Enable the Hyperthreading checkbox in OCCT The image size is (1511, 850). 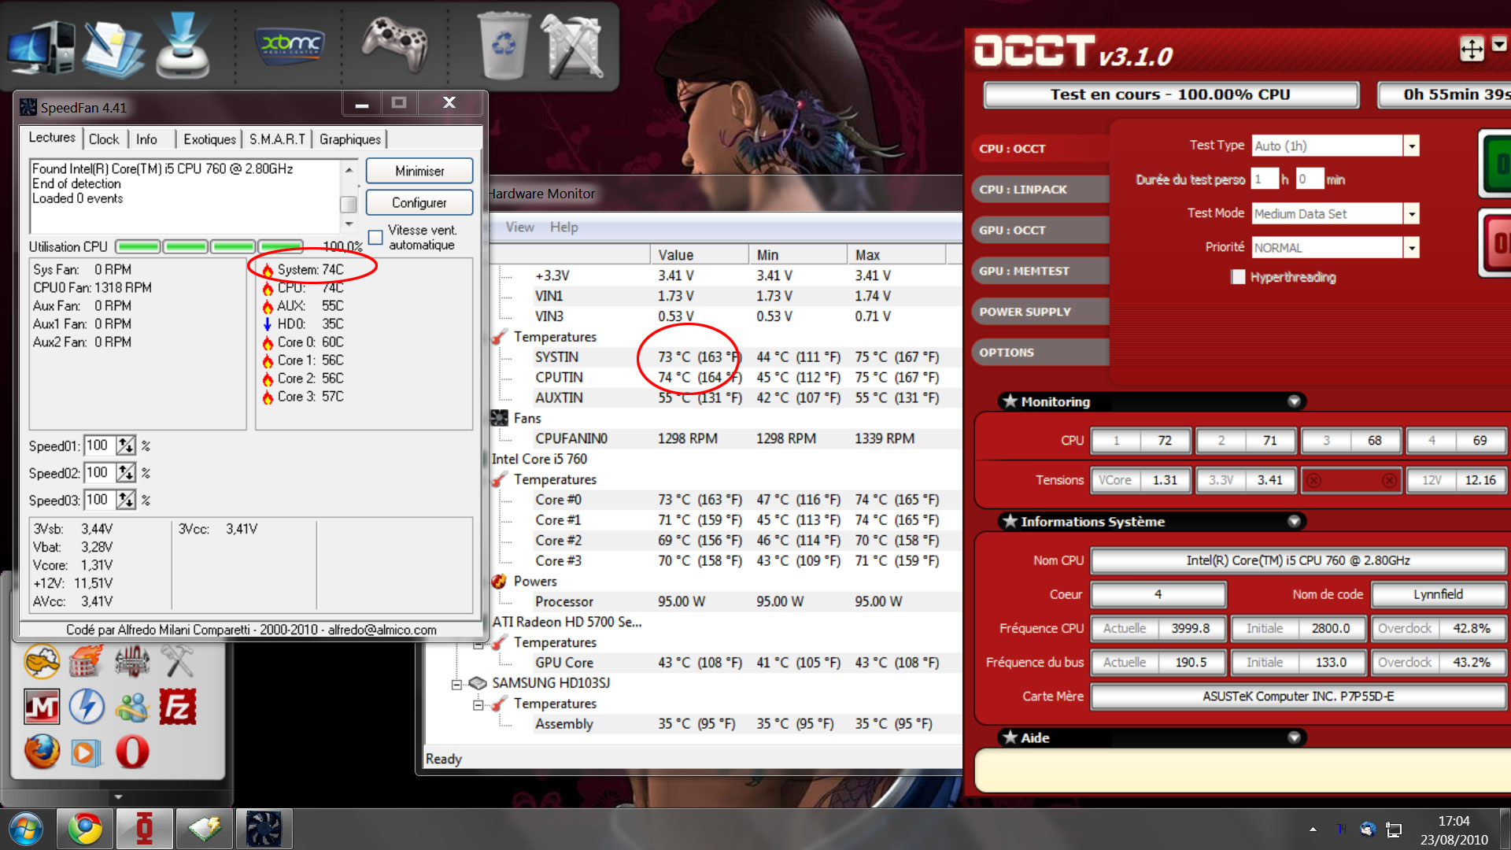pos(1238,277)
